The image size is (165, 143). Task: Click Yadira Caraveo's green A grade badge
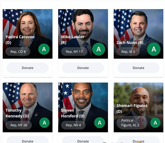tap(44, 49)
